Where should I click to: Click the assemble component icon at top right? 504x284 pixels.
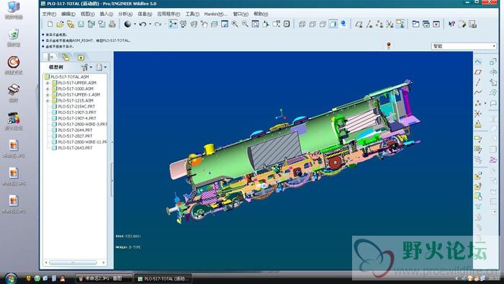click(492, 62)
